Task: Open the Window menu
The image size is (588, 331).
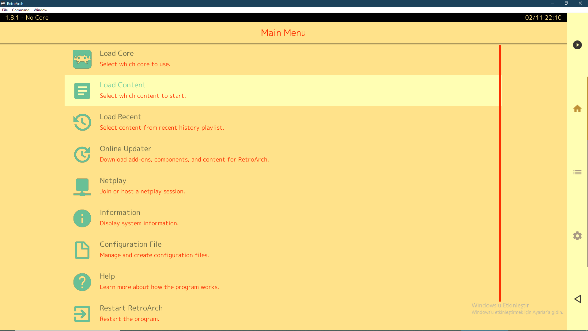Action: (40, 10)
